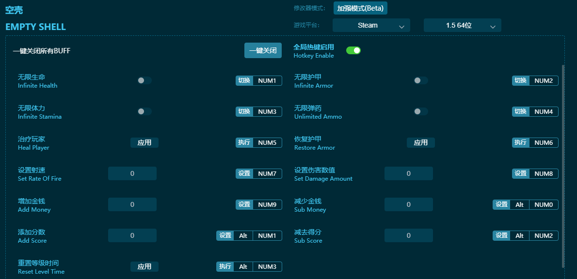The image size is (577, 279).
Task: Turn on Unlimited Ammo switch
Action: point(421,111)
